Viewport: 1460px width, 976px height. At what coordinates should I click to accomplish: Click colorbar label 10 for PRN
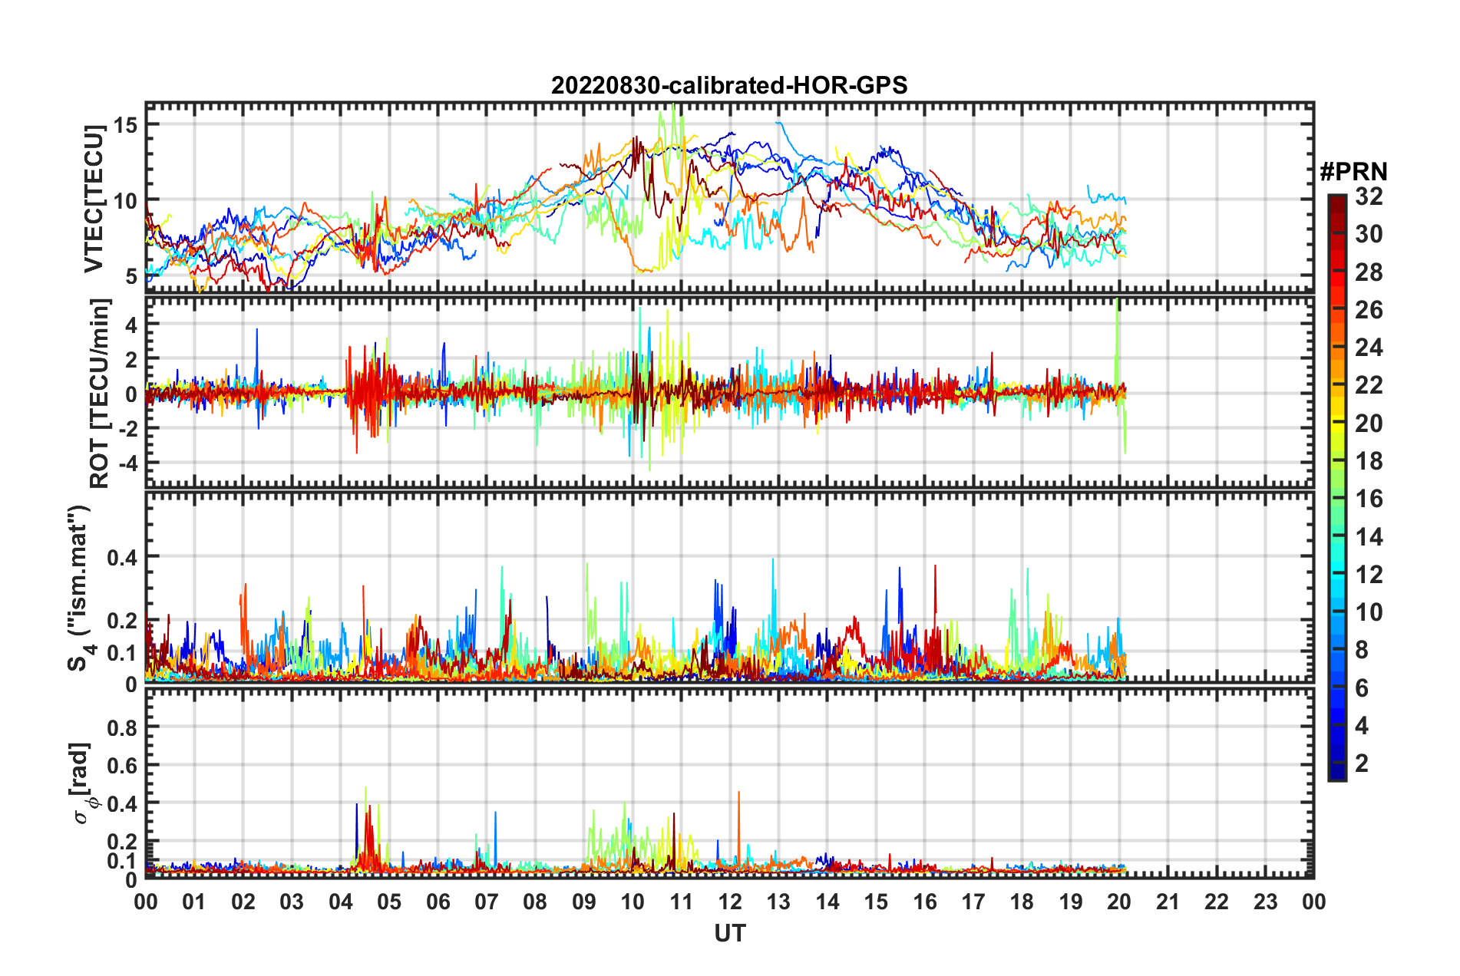[1368, 612]
